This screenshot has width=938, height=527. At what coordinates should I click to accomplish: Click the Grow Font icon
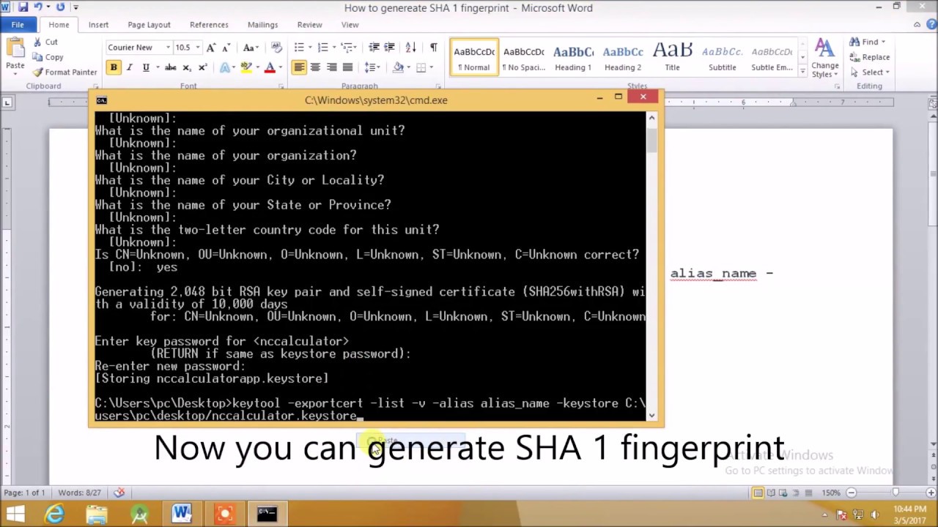coord(210,48)
